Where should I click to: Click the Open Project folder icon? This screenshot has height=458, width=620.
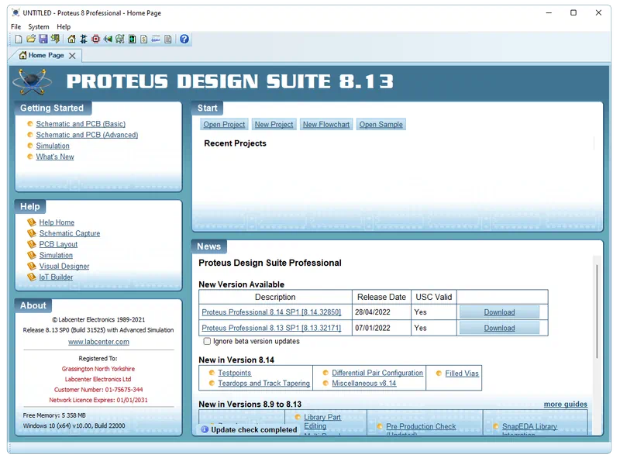pyautogui.click(x=31, y=40)
